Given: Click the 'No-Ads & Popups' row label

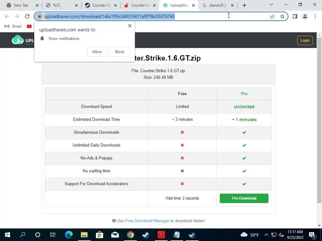Looking at the screenshot, I should tap(96, 158).
